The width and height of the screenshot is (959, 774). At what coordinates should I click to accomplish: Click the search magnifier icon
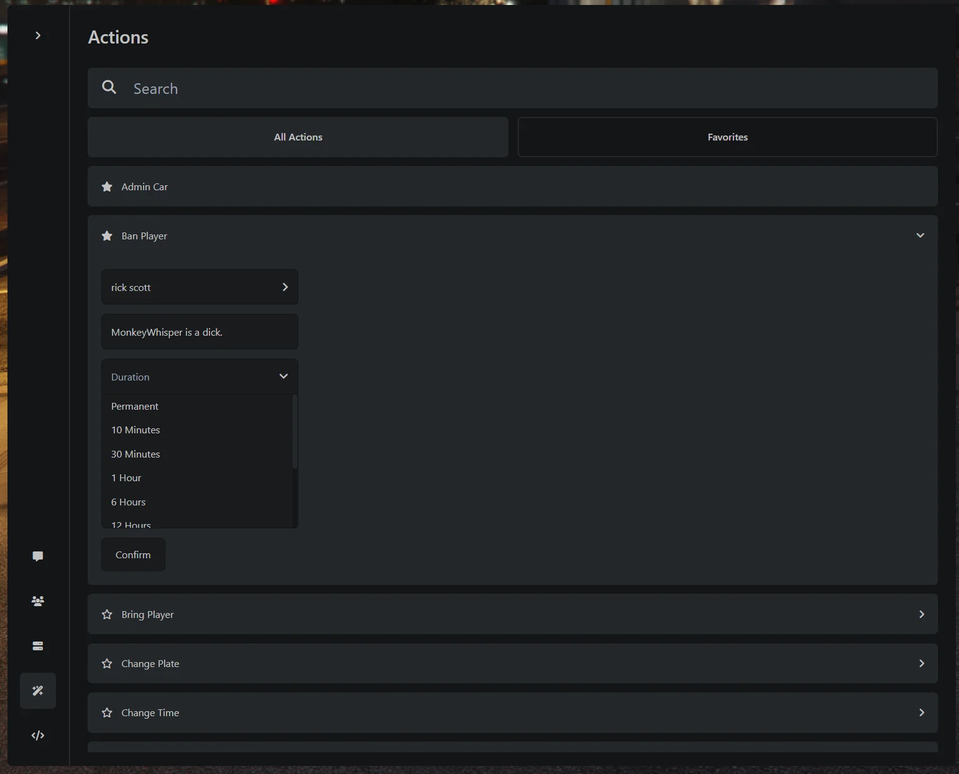pos(109,88)
